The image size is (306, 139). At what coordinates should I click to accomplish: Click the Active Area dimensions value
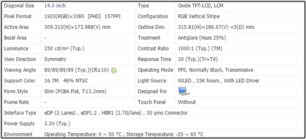pyautogui.click(x=77, y=27)
